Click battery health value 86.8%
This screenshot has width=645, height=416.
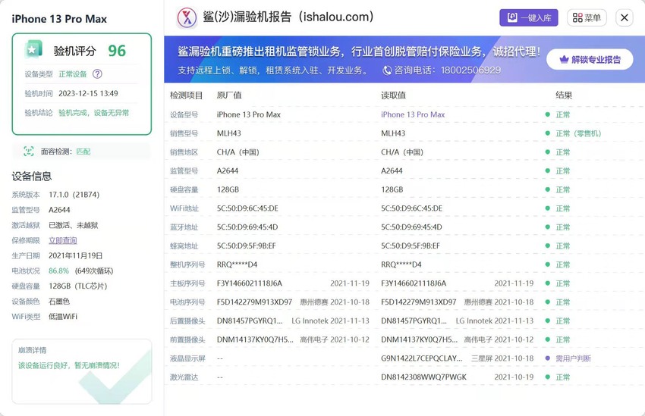click(x=58, y=271)
